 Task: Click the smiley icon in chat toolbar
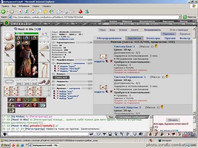[135, 134]
